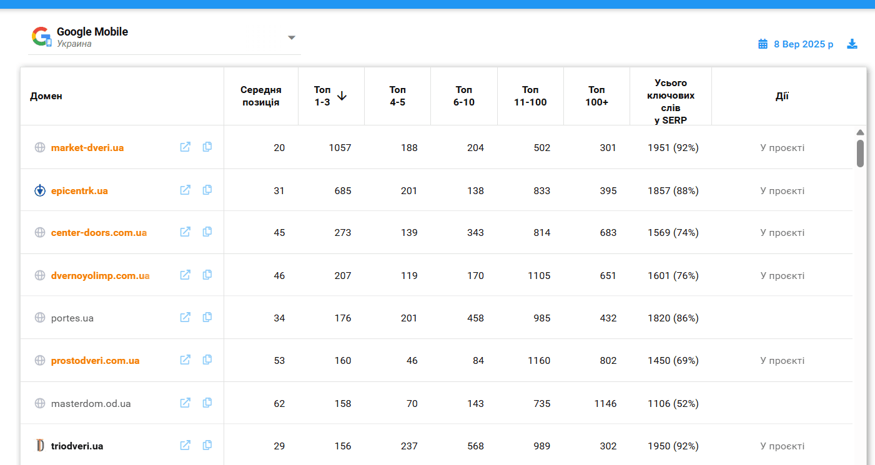Copy the masterdom.od.ua domain icon
Image resolution: width=875 pixels, height=465 pixels.
tap(207, 403)
